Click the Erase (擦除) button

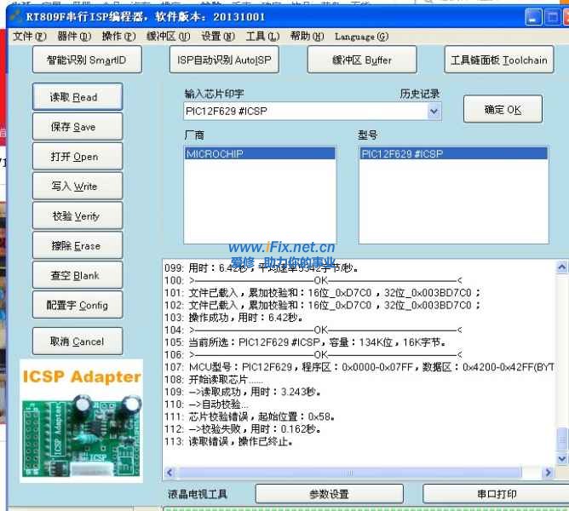[78, 246]
